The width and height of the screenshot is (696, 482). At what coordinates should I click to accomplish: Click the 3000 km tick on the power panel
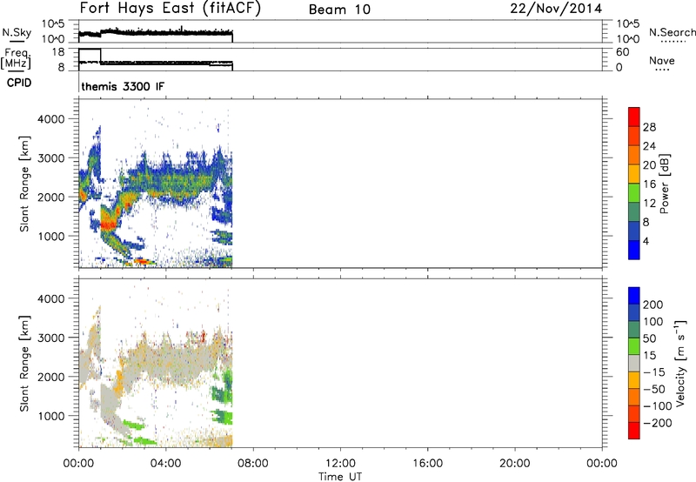pos(51,158)
